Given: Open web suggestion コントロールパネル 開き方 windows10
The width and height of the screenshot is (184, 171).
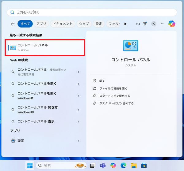Looking at the screenshot, I should point(45,110).
